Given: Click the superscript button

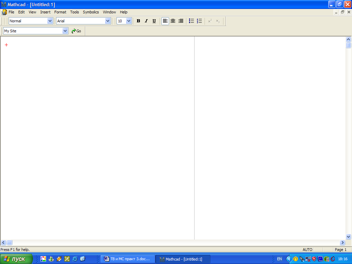Looking at the screenshot, I should tap(210, 21).
